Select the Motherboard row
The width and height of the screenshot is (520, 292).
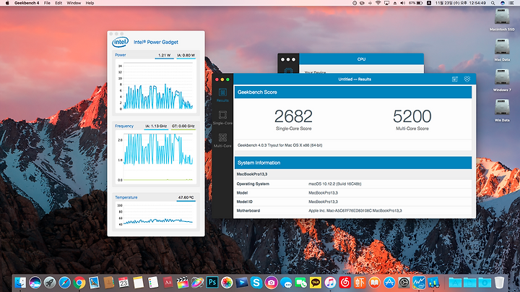[x=353, y=211]
